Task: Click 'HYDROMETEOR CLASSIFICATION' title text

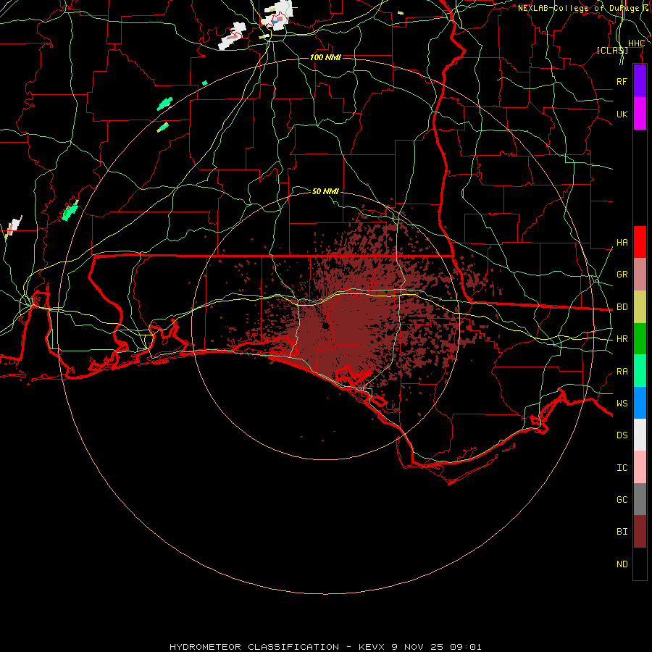Action: point(254,647)
